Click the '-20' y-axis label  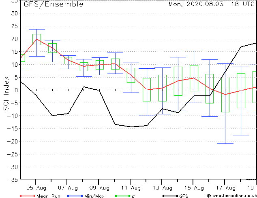[13, 141]
